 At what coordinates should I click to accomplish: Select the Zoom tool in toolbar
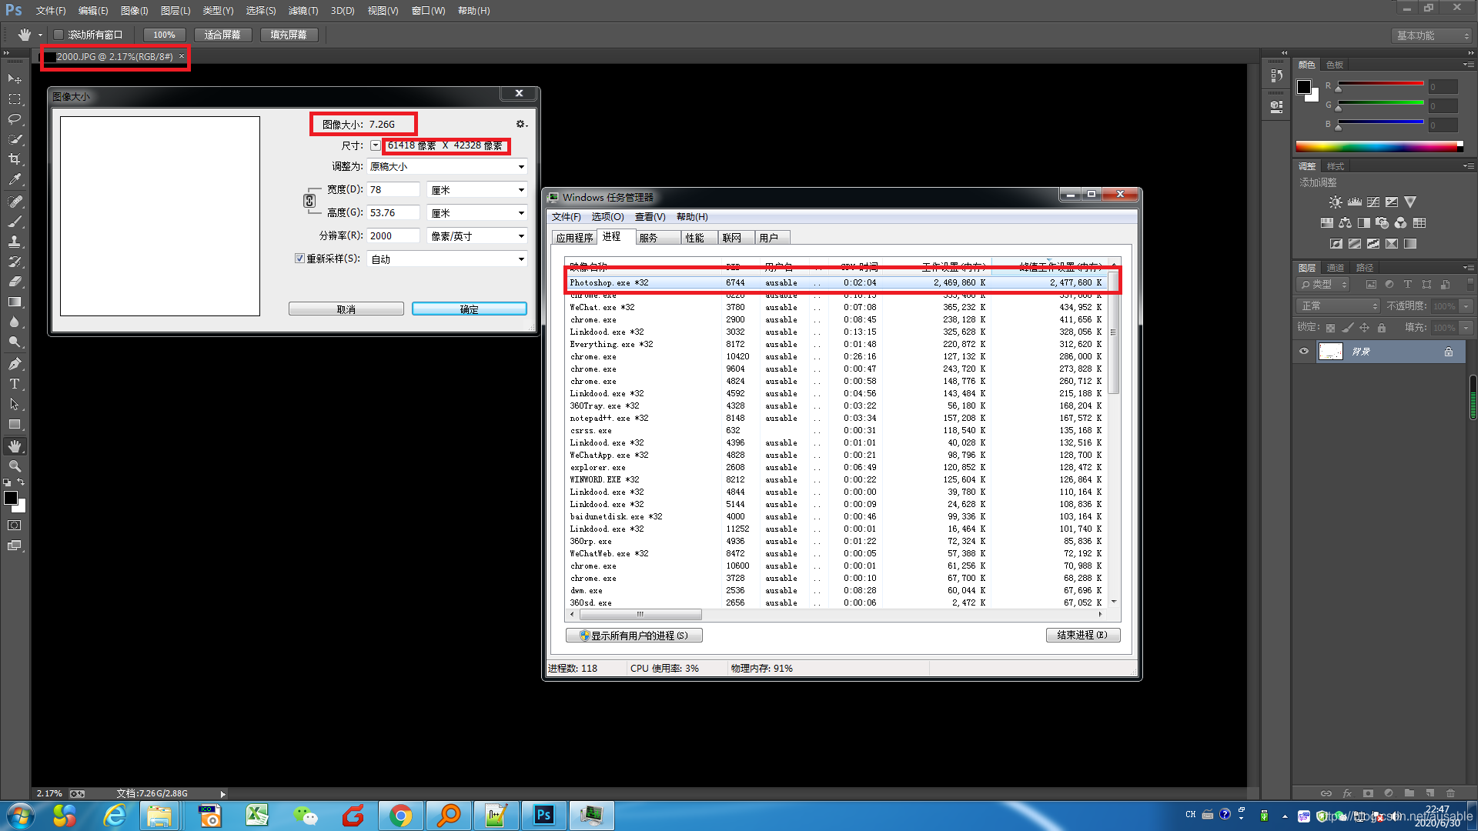(x=15, y=466)
